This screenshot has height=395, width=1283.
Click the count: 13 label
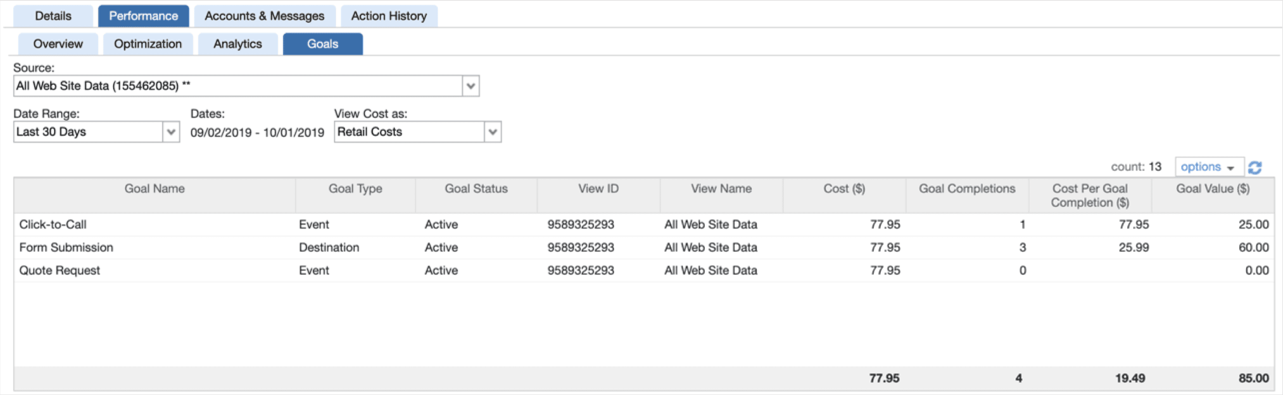click(1136, 167)
